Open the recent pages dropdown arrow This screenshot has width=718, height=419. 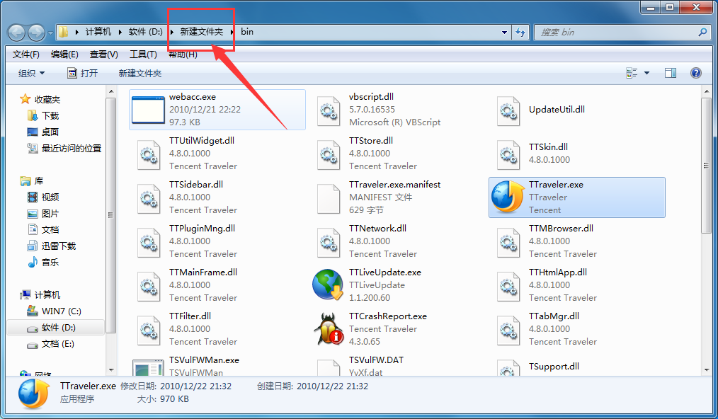click(50, 33)
